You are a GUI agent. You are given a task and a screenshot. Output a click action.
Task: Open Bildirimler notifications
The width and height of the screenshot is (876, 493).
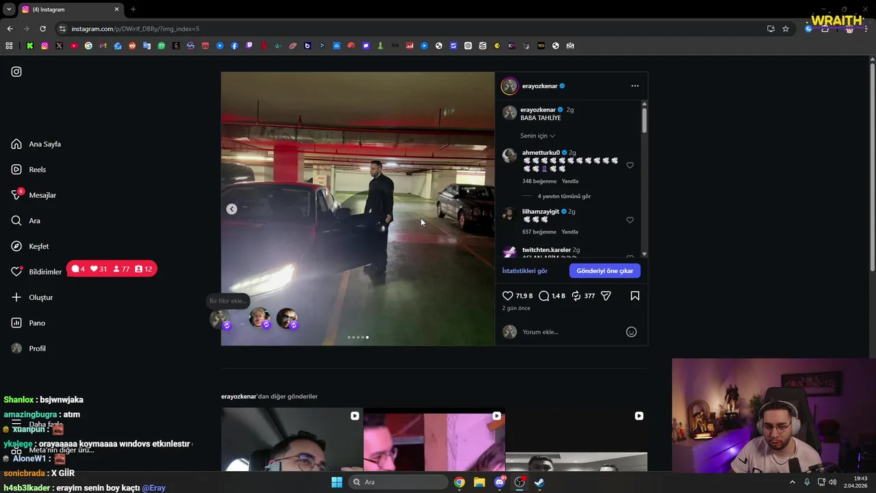[x=36, y=272]
